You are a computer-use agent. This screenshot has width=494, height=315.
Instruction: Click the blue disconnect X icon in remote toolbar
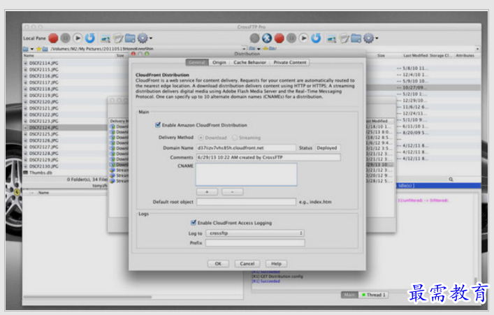click(267, 38)
